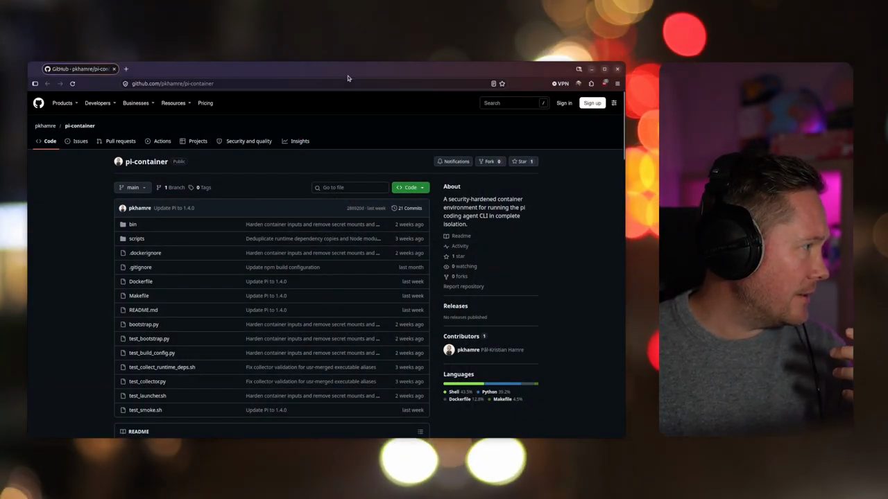
Task: Switch to the Actions tab
Action: 157,141
